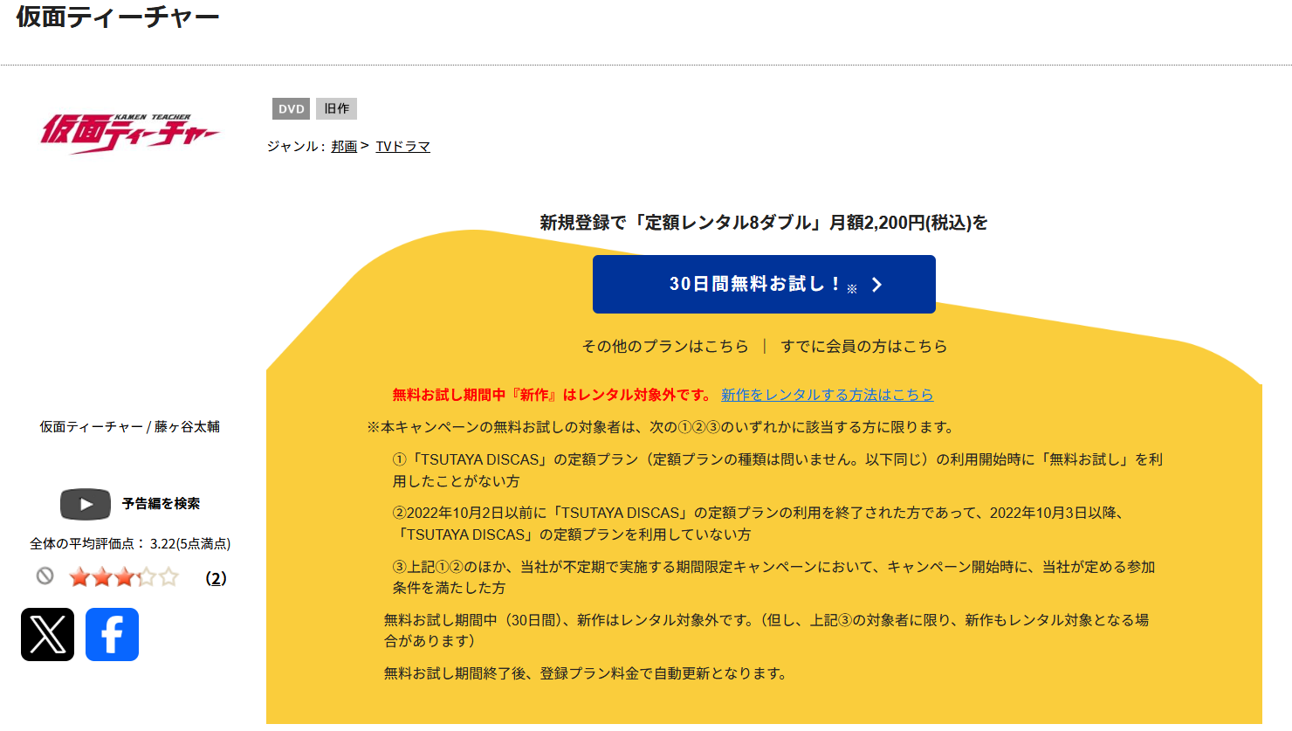Click the ※本キャンペーンの無料お試しの対象者 line
1292x731 pixels.
(x=663, y=427)
